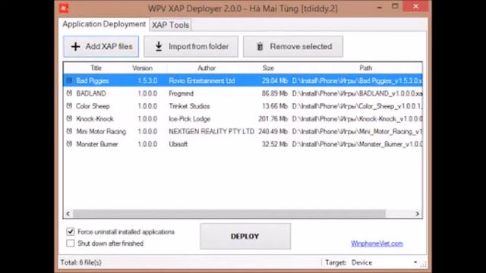Viewport: 486px width, 273px height.
Task: Click the Frogmind author cell
Action: (181, 93)
